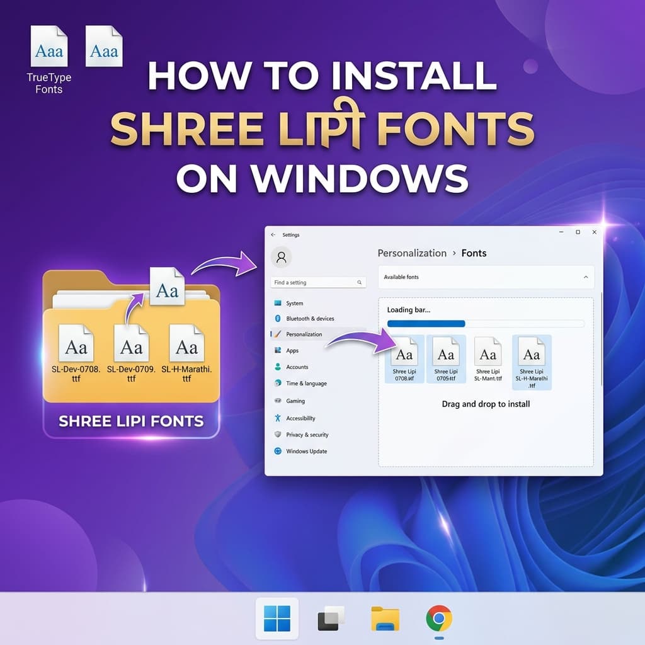Click the Windows Update refresh icon
The width and height of the screenshot is (645, 645).
(278, 451)
